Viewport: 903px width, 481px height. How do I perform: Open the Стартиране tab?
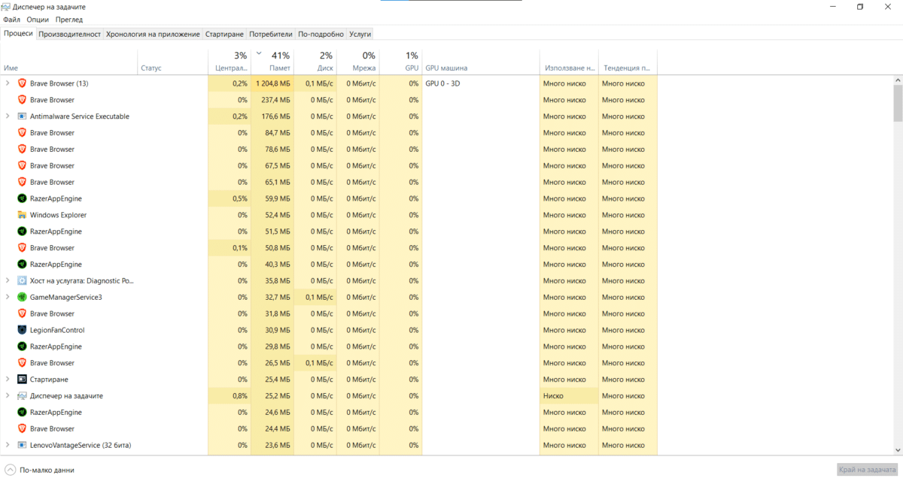(224, 34)
